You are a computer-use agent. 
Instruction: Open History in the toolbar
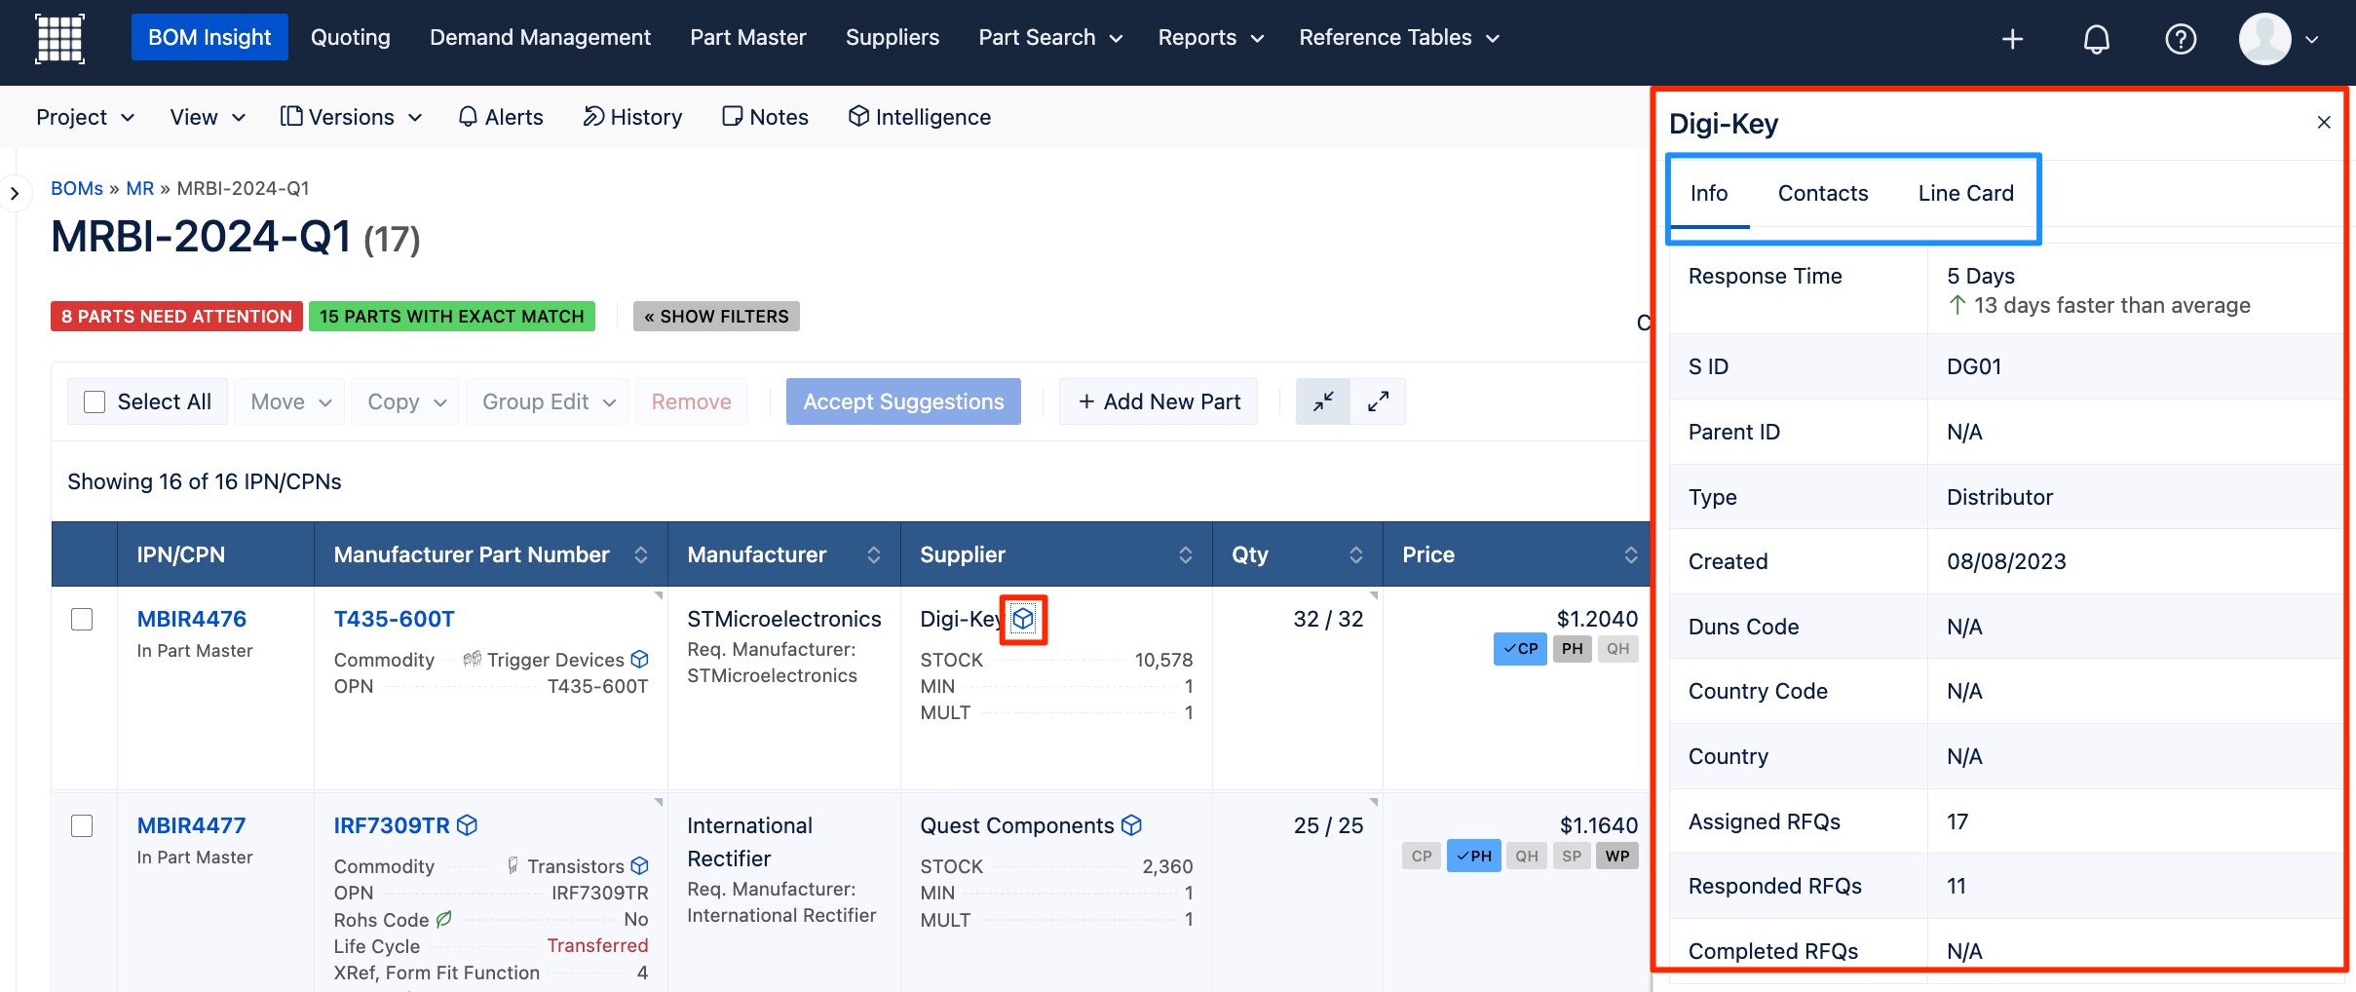(632, 117)
